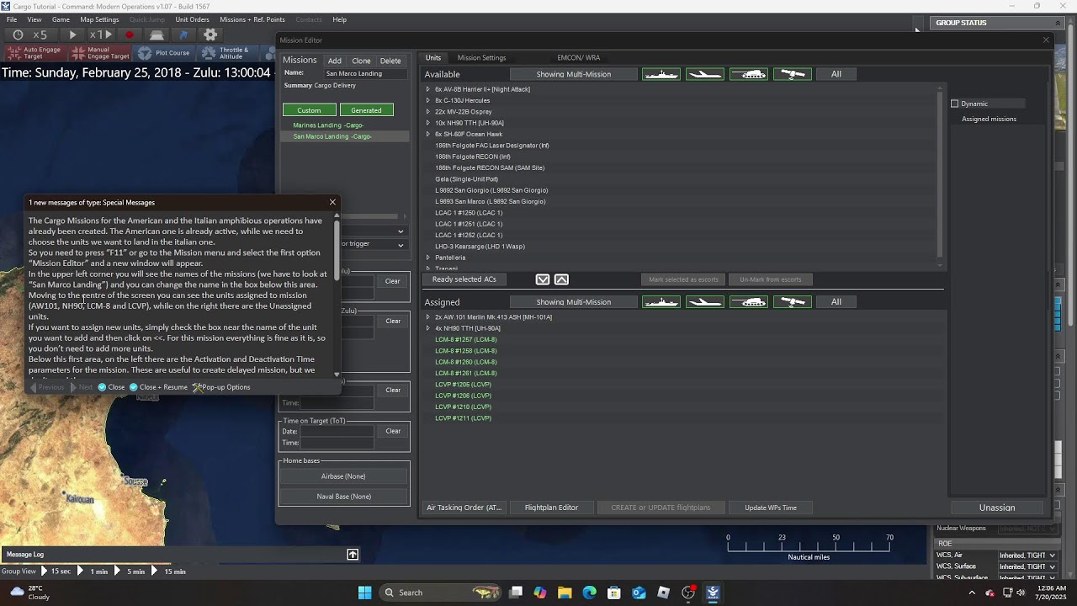
Task: Open Pop-up Options in message popup
Action: click(x=221, y=387)
